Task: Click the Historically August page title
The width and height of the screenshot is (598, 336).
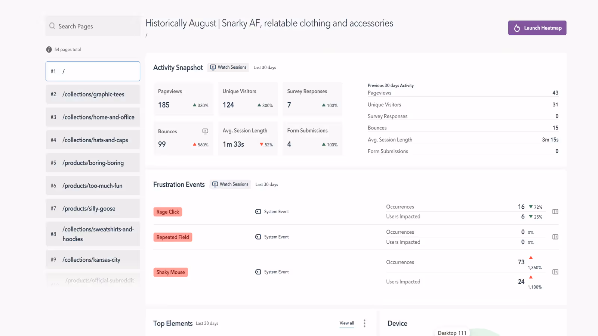Action: [x=269, y=23]
